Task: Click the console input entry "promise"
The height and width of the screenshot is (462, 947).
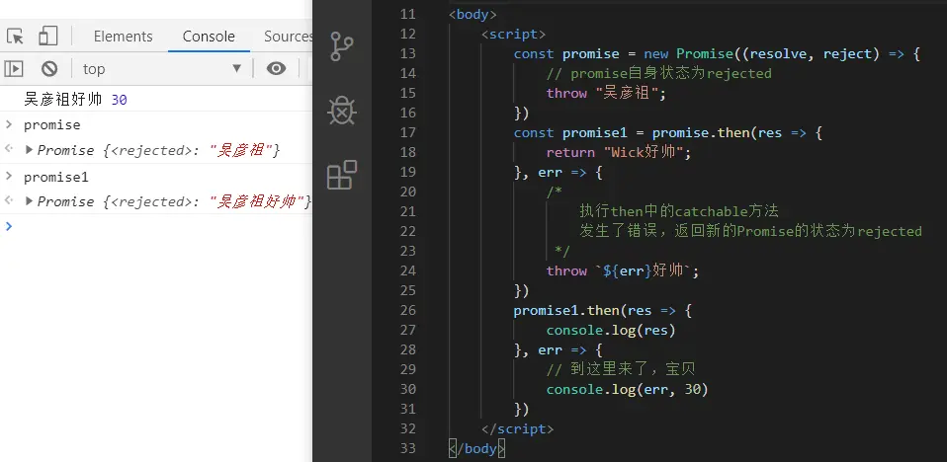Action: click(52, 124)
